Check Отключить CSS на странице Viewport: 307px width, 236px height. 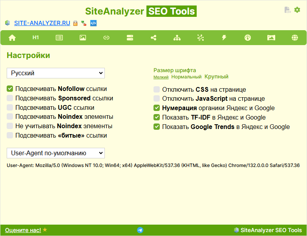pyautogui.click(x=157, y=89)
